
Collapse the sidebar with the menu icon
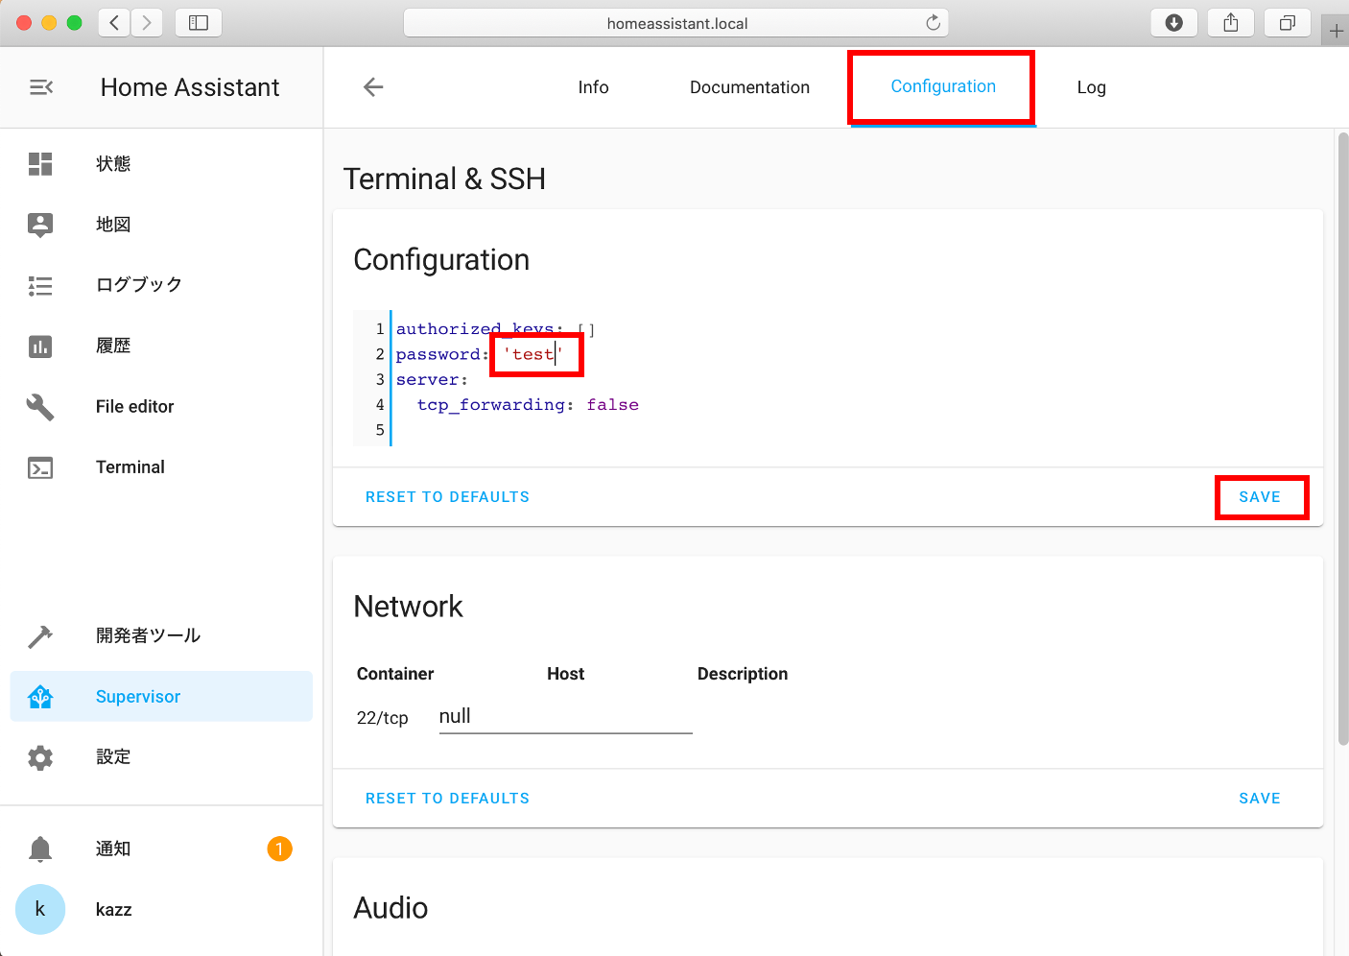point(41,87)
